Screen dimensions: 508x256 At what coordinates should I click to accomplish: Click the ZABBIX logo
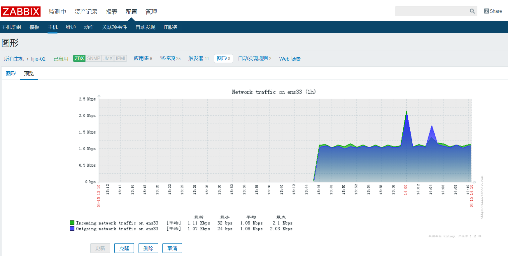click(x=21, y=12)
